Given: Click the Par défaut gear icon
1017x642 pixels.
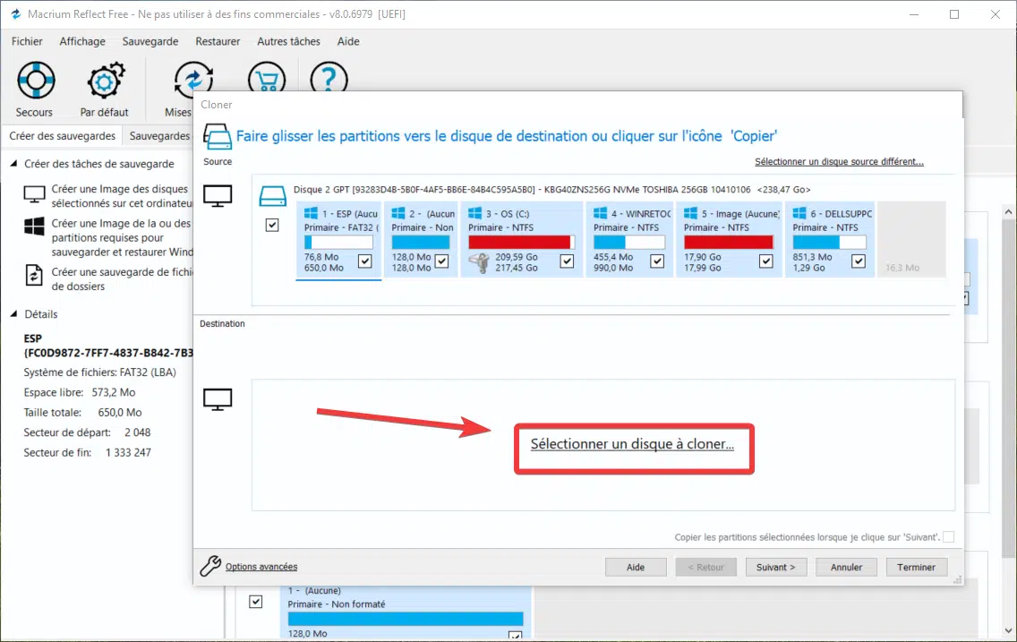Looking at the screenshot, I should [105, 81].
